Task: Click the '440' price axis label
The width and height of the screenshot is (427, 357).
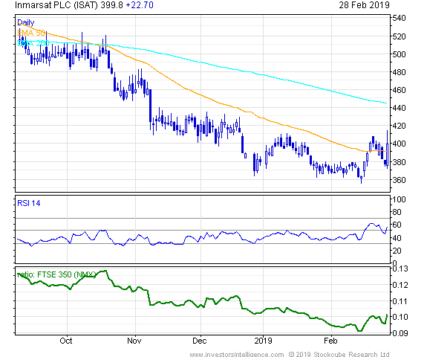Action: [x=400, y=108]
